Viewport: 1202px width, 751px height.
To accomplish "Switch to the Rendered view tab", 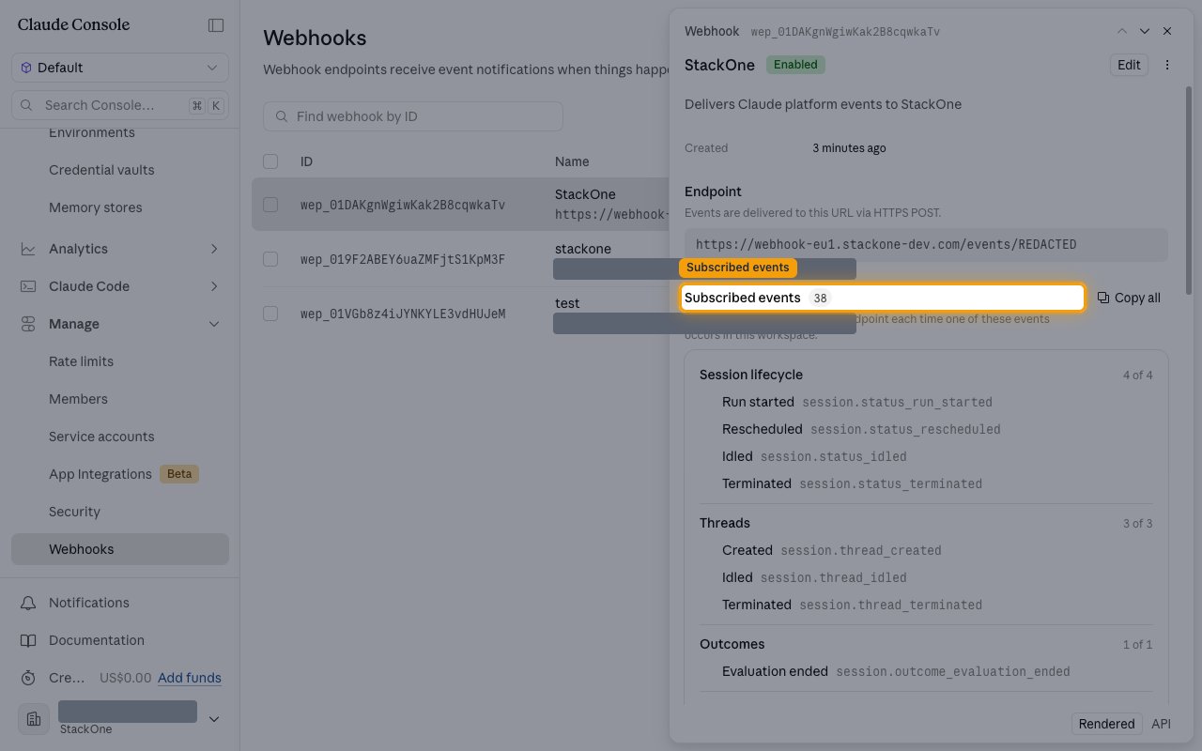I will tap(1106, 724).
